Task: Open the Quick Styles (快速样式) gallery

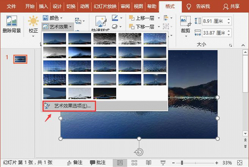Action: (x=100, y=22)
